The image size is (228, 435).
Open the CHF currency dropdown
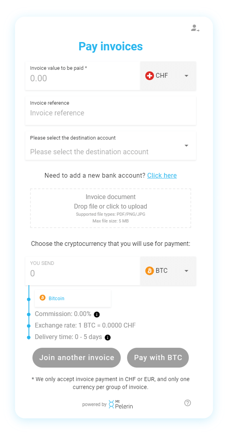pyautogui.click(x=186, y=75)
